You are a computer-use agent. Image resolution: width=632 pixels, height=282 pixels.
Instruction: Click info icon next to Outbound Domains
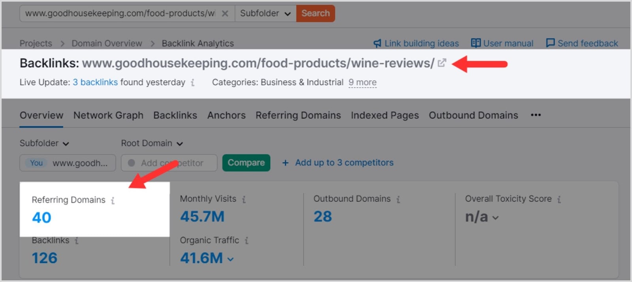pos(398,199)
